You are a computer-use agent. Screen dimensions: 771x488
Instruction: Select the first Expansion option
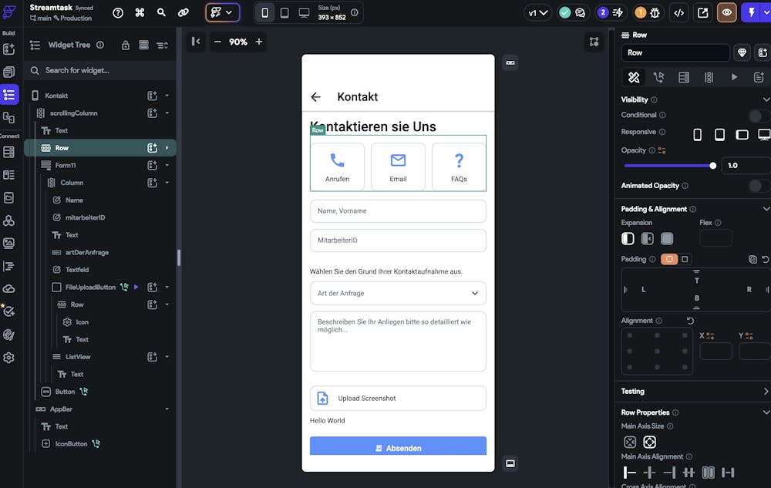pos(628,239)
